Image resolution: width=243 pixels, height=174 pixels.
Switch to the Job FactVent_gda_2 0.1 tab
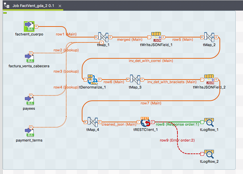(x=33, y=6)
